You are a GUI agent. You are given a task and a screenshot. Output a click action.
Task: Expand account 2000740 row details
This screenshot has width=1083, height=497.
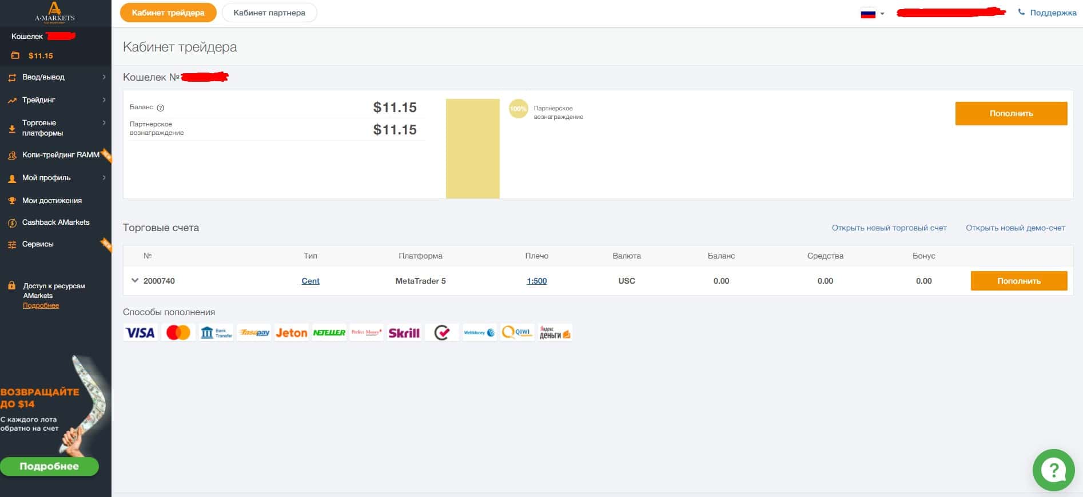135,281
